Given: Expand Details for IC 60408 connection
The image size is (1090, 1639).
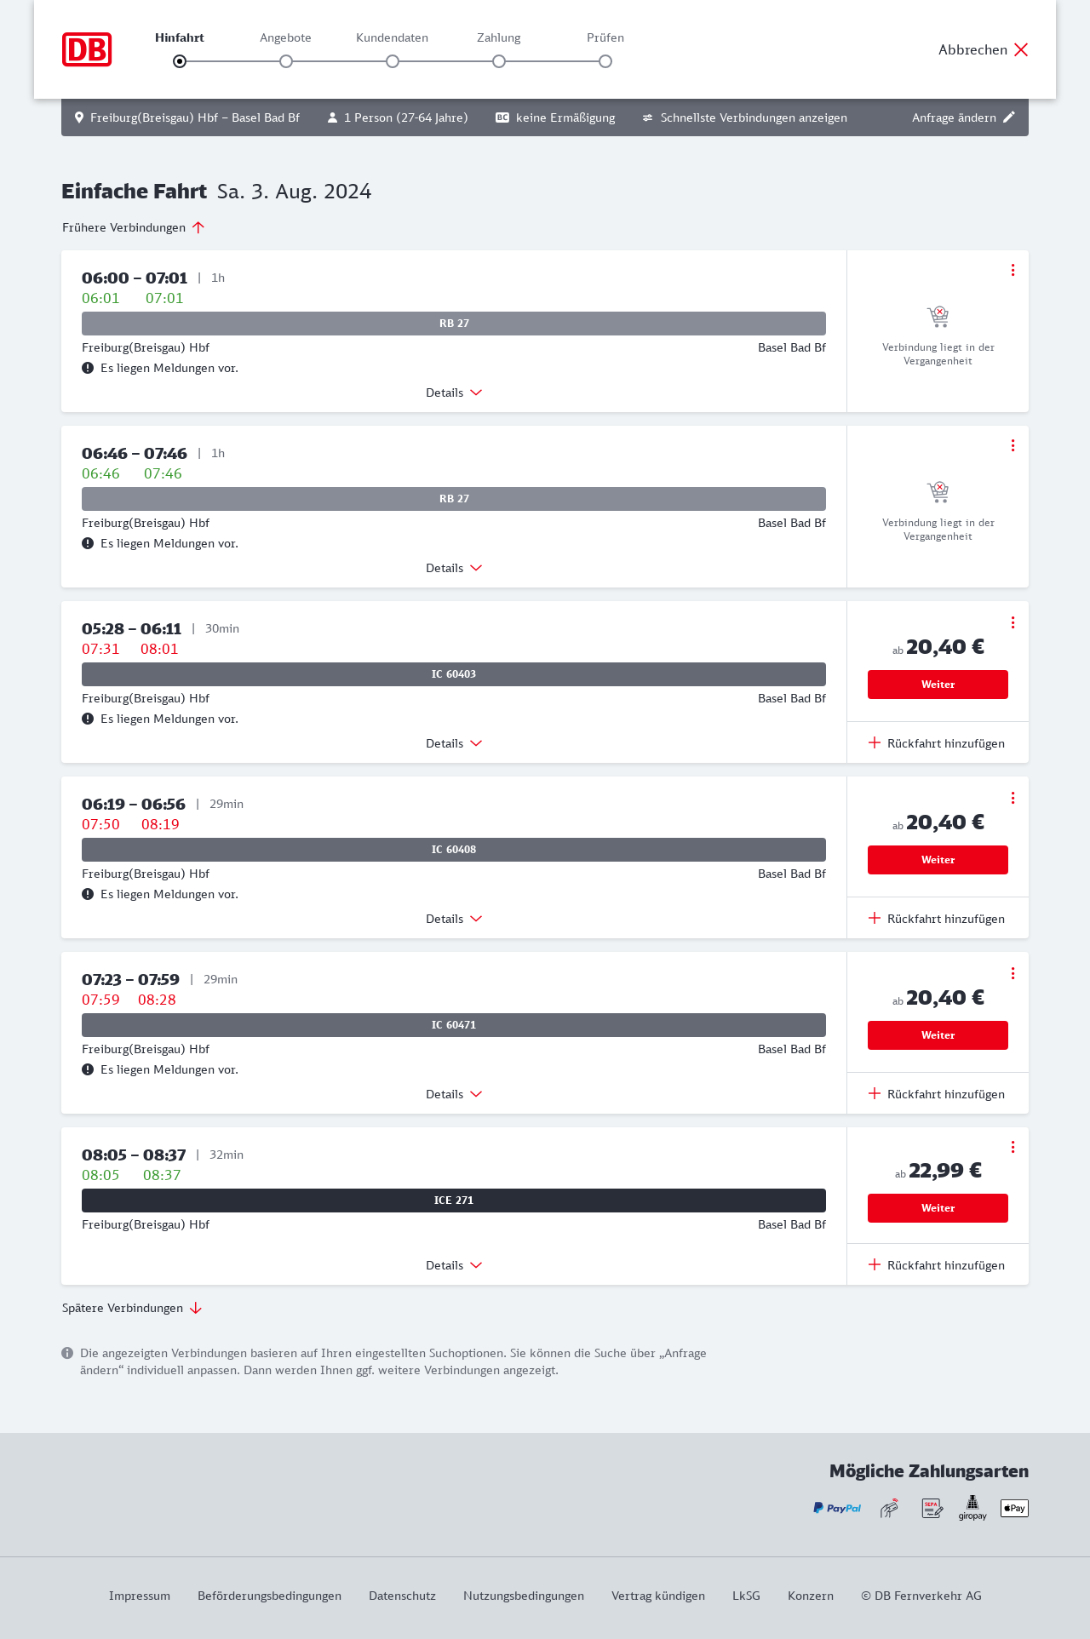Looking at the screenshot, I should [454, 919].
